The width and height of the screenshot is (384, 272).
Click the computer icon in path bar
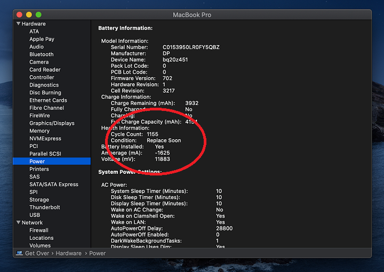coord(19,253)
